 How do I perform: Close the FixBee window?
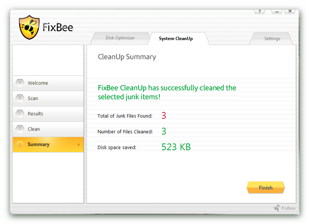pos(290,11)
